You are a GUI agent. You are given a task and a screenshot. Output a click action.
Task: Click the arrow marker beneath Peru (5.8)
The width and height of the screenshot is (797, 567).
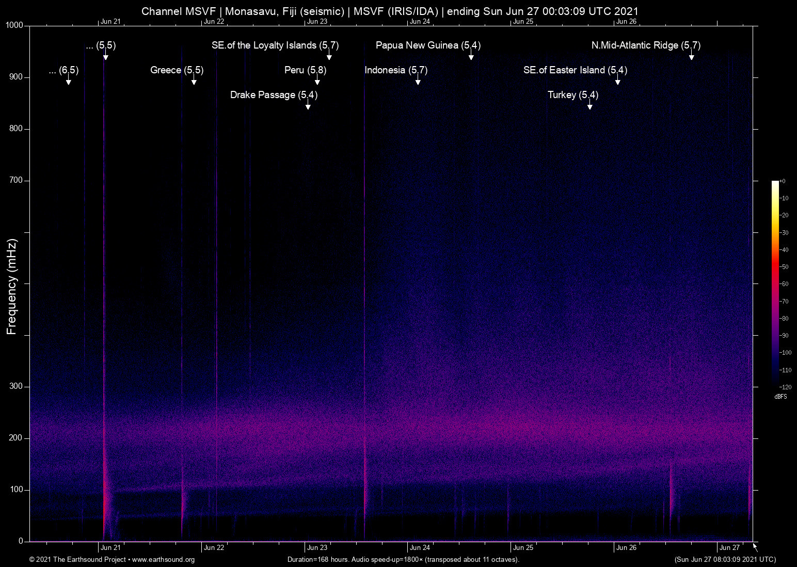click(317, 80)
